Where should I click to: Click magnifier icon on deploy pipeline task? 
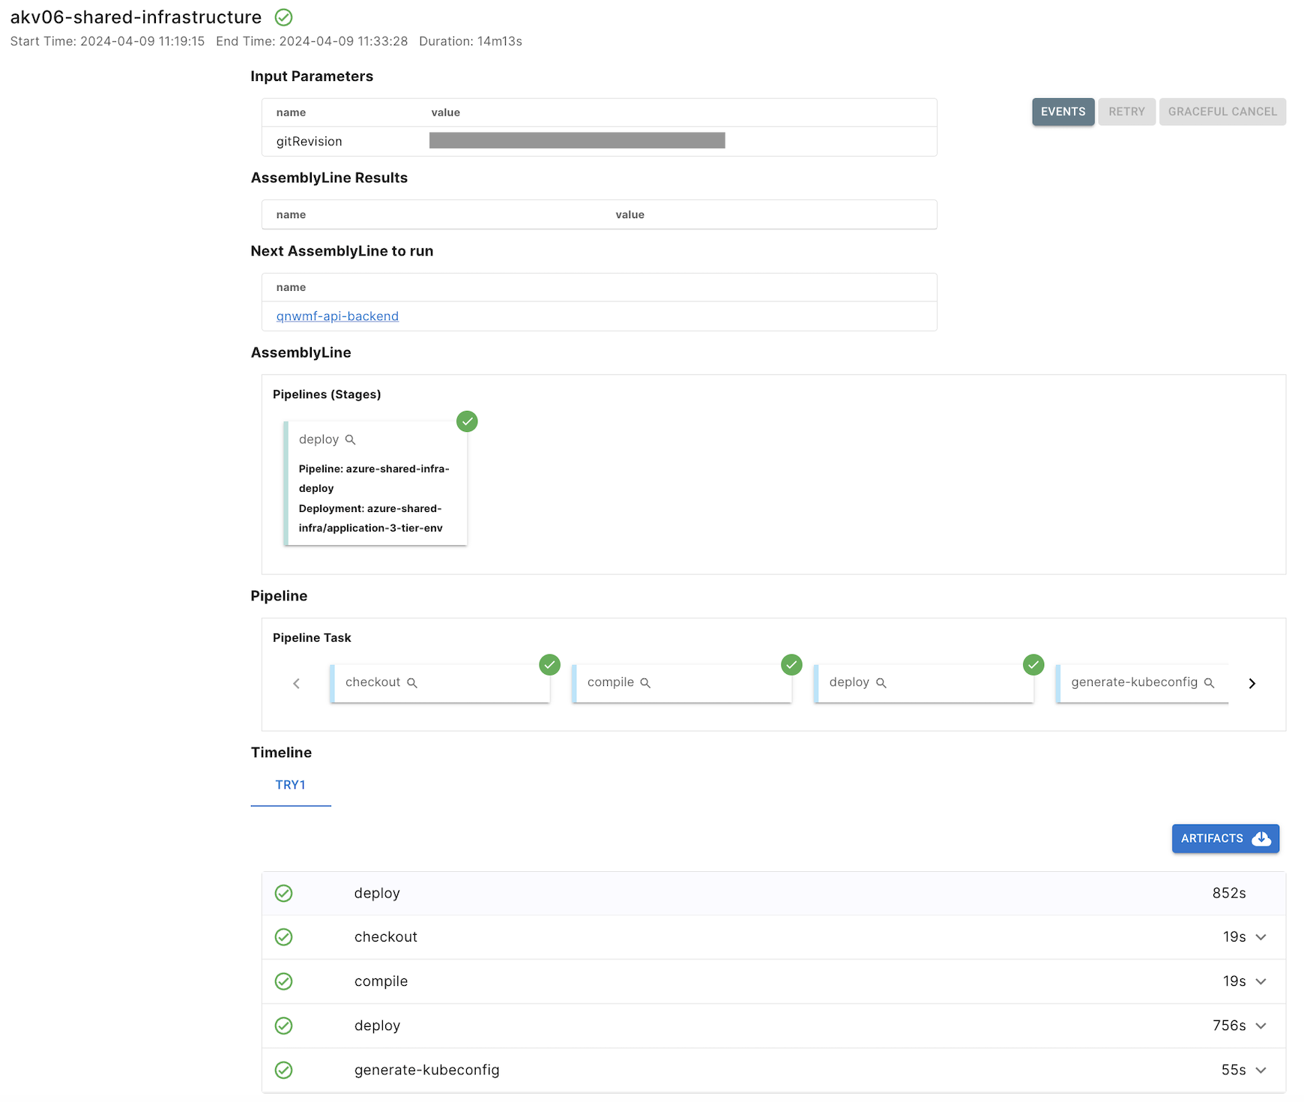(881, 683)
